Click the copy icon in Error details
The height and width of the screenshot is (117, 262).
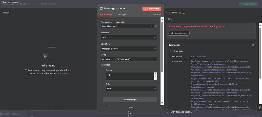coord(253,45)
